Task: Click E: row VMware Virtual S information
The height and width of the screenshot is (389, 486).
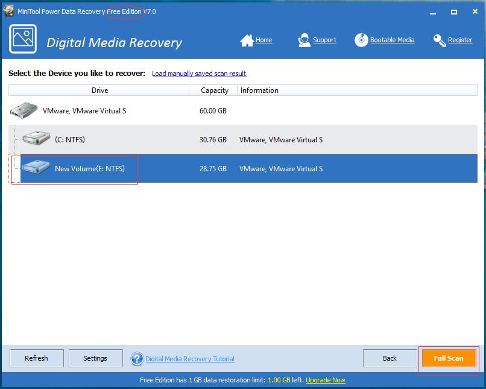Action: 281,169
